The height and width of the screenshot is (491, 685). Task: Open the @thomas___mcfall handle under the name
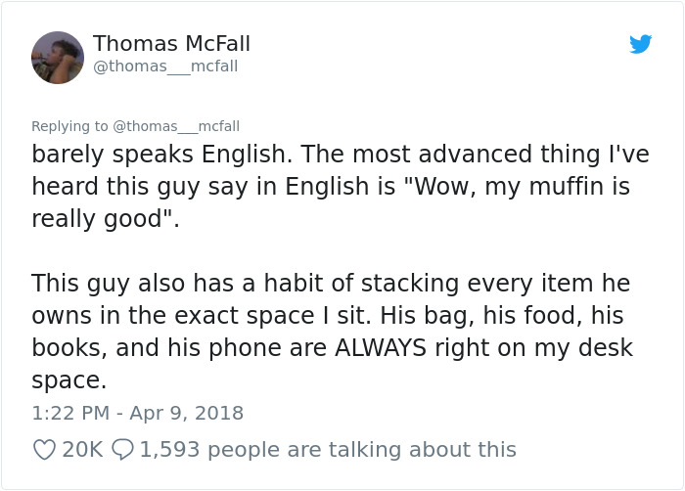[x=165, y=67]
